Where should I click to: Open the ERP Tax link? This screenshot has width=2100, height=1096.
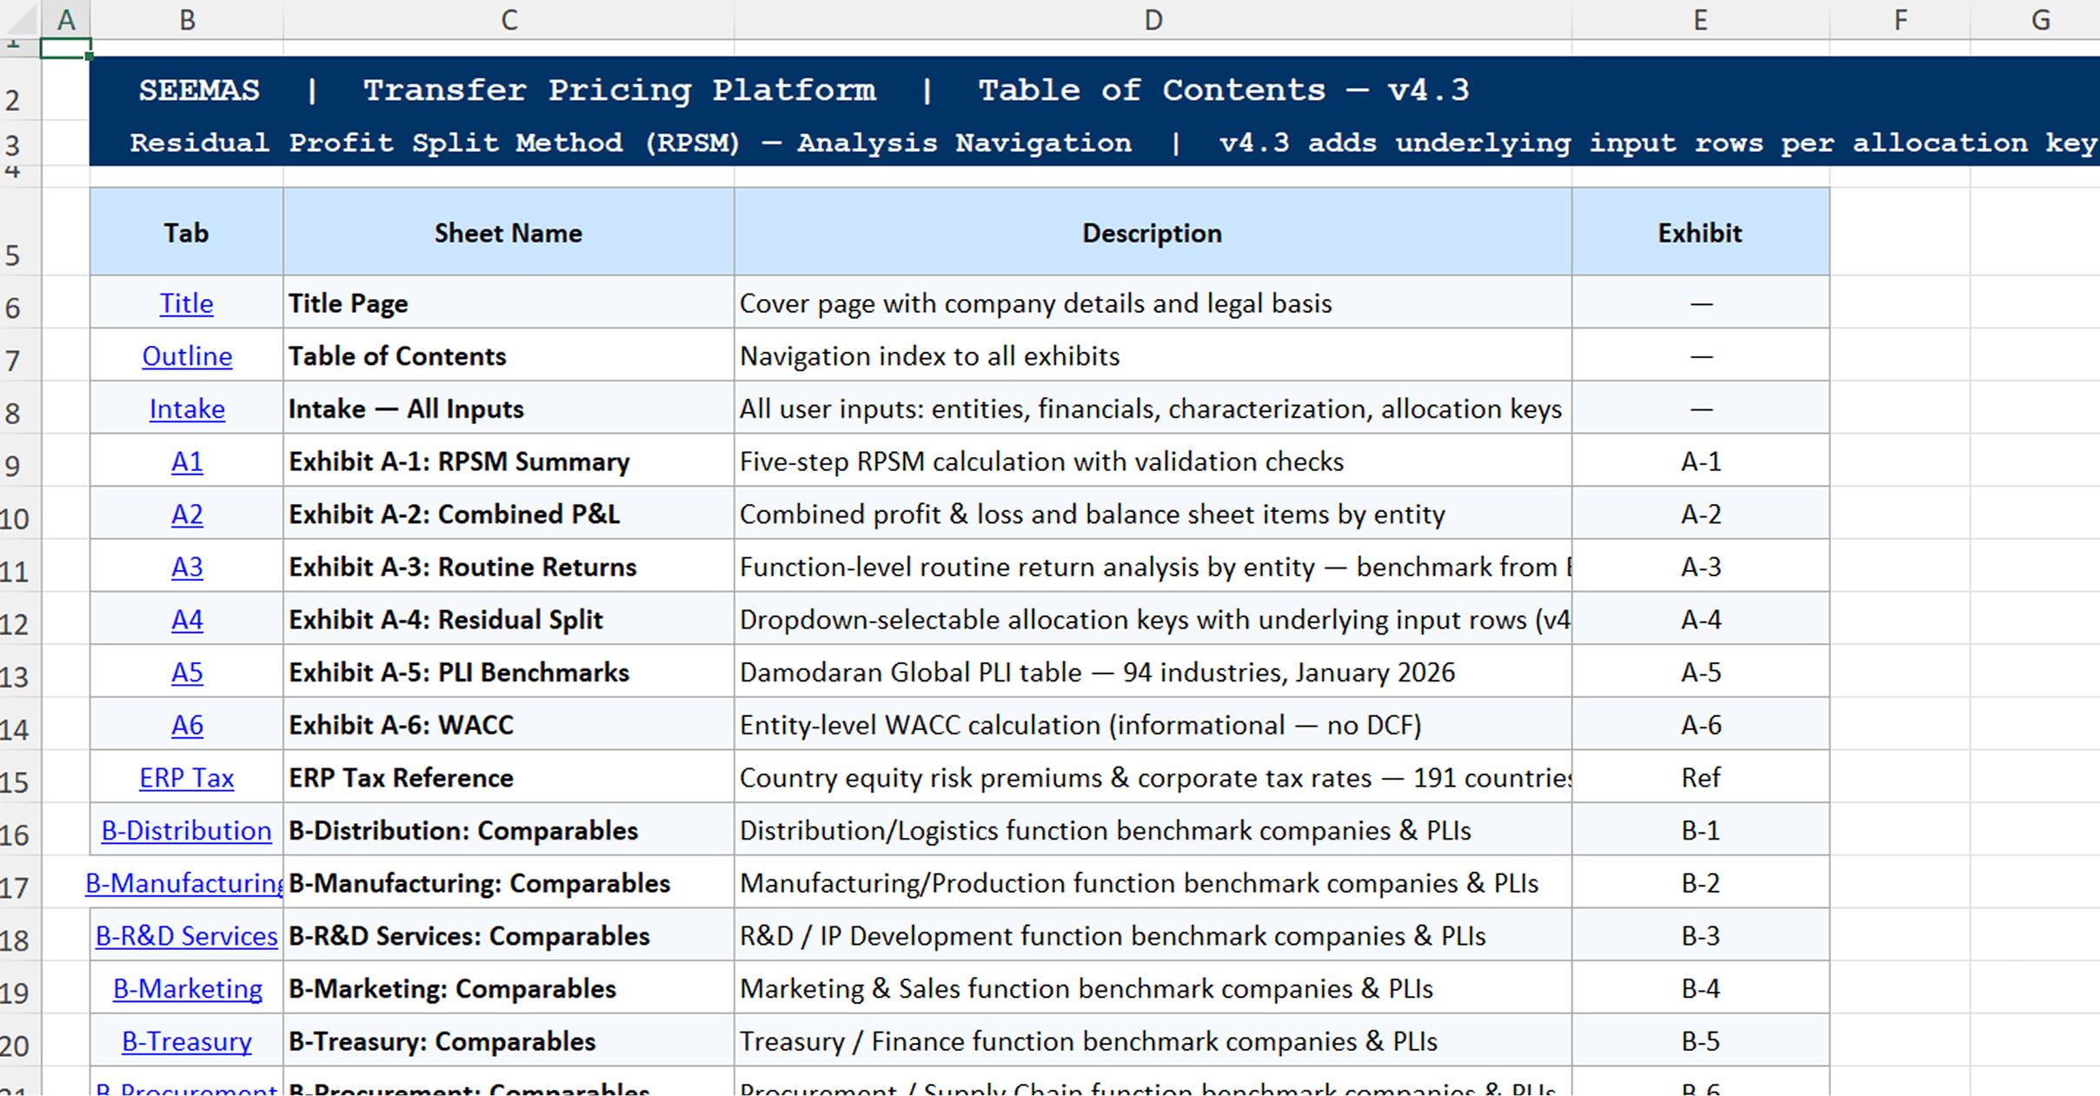187,778
